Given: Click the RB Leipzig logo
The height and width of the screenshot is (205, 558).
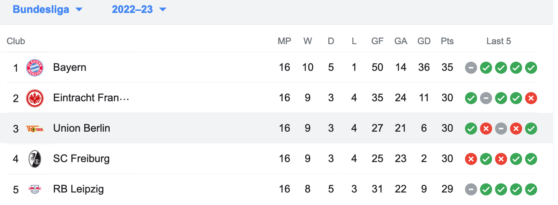Looking at the screenshot, I should coord(35,189).
